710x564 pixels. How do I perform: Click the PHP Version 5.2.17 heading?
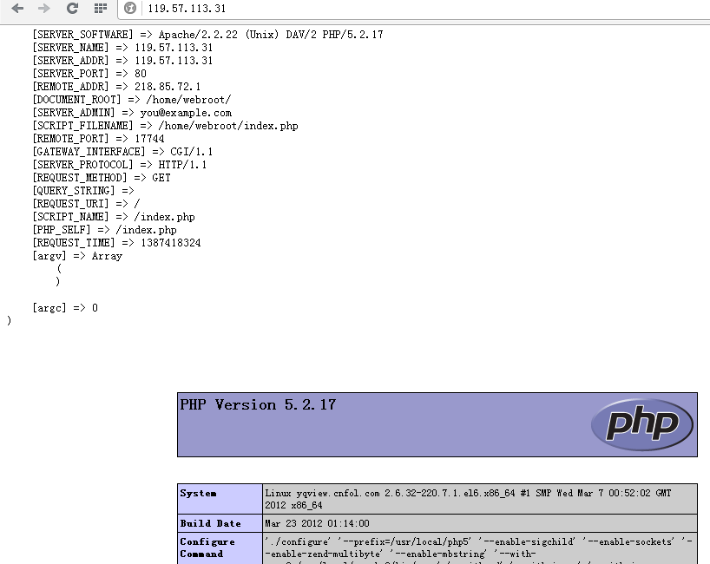coord(258,404)
